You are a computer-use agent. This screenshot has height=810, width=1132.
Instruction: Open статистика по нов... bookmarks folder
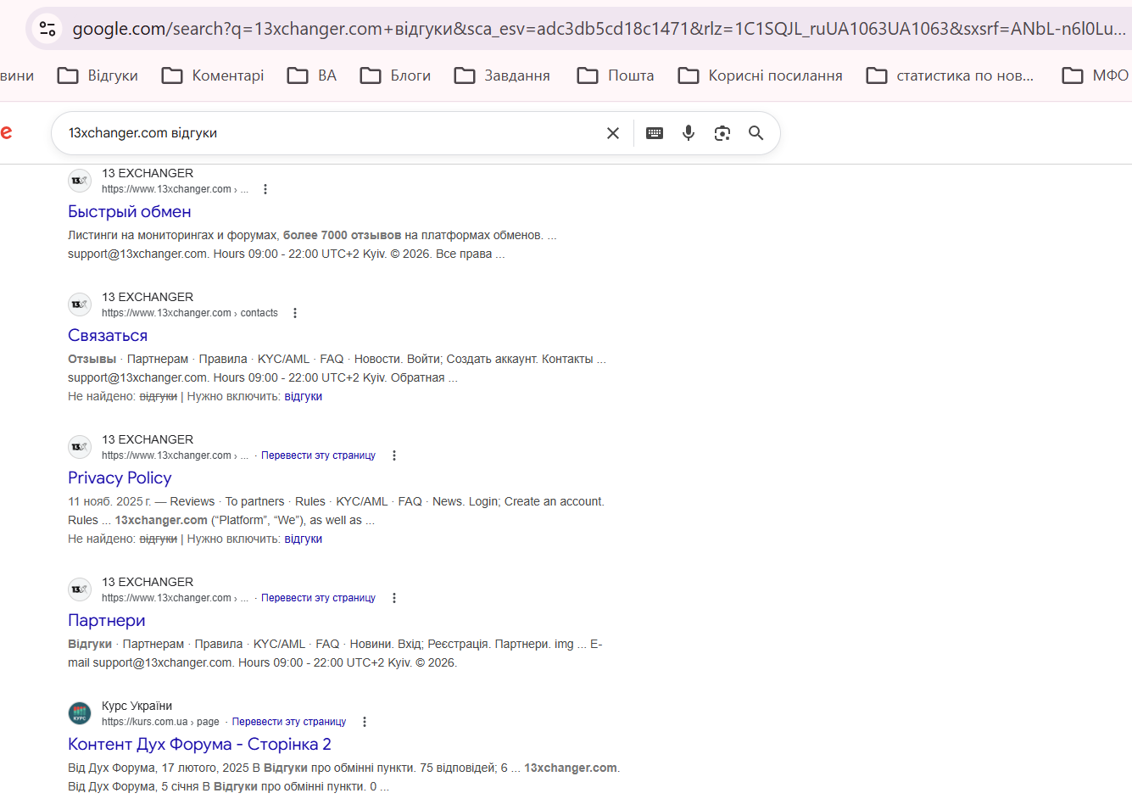click(x=950, y=75)
